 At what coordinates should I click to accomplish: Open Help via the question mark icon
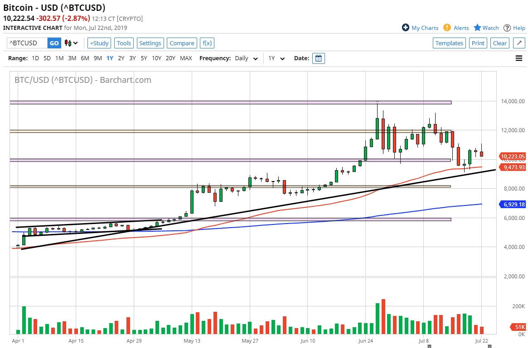pyautogui.click(x=507, y=28)
